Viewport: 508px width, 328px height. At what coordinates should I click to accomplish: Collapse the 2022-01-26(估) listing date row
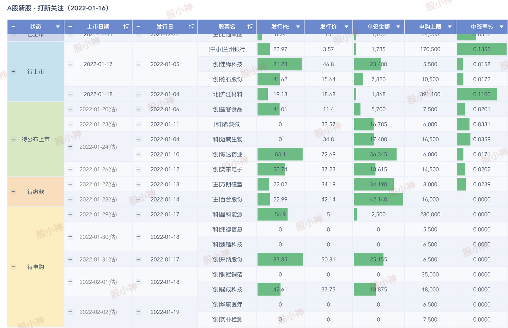(x=70, y=169)
